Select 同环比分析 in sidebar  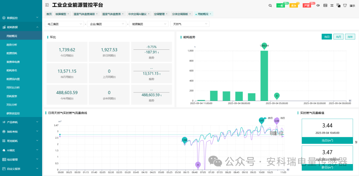21,88
